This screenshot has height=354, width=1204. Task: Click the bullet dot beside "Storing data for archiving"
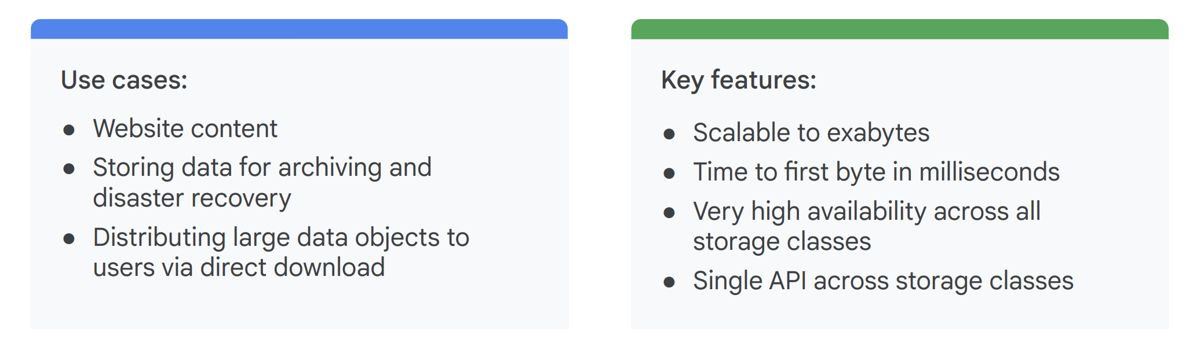click(69, 169)
